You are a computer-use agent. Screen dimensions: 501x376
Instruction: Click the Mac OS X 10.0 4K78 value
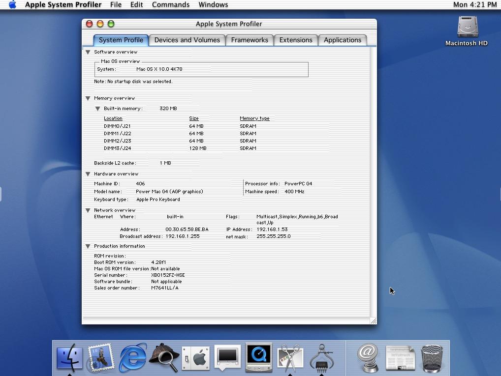coord(159,69)
